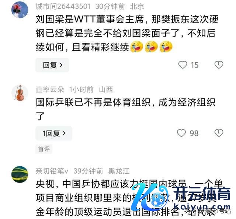Open profile via username 亲切铅笔v
The height and width of the screenshot is (219, 236).
[52, 171]
